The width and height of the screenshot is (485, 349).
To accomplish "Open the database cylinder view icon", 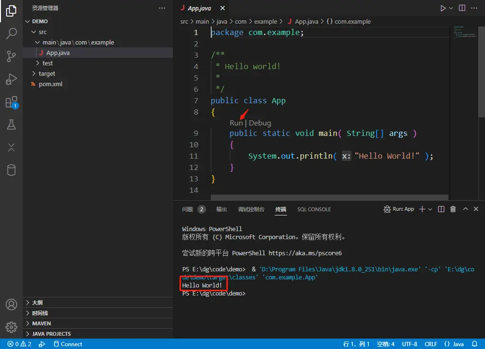I will tap(11, 170).
